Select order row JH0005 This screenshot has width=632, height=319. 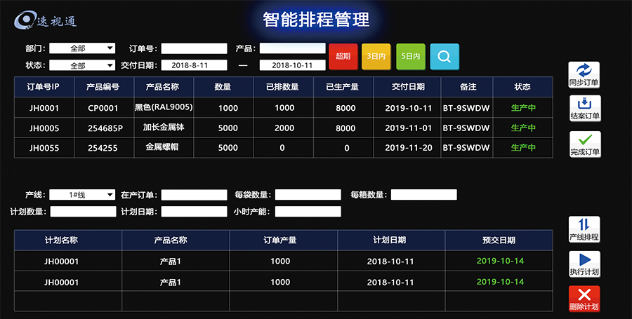(44, 128)
